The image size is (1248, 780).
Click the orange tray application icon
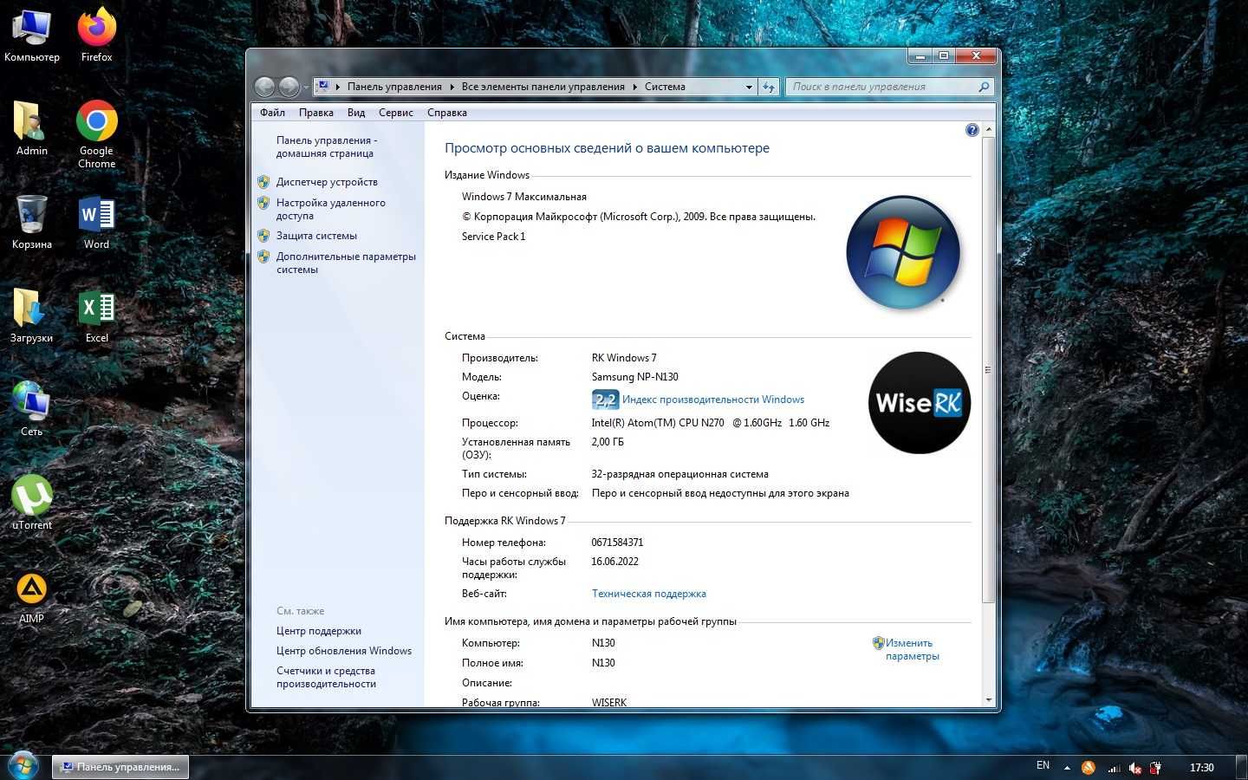(x=1089, y=767)
